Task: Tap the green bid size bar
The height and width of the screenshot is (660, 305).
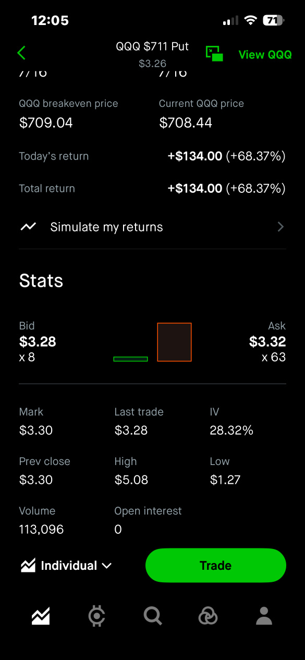Action: point(130,359)
